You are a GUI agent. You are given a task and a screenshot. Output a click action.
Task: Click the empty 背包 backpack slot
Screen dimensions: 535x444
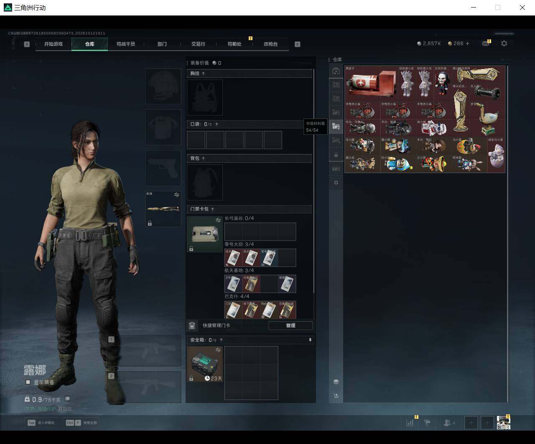205,182
